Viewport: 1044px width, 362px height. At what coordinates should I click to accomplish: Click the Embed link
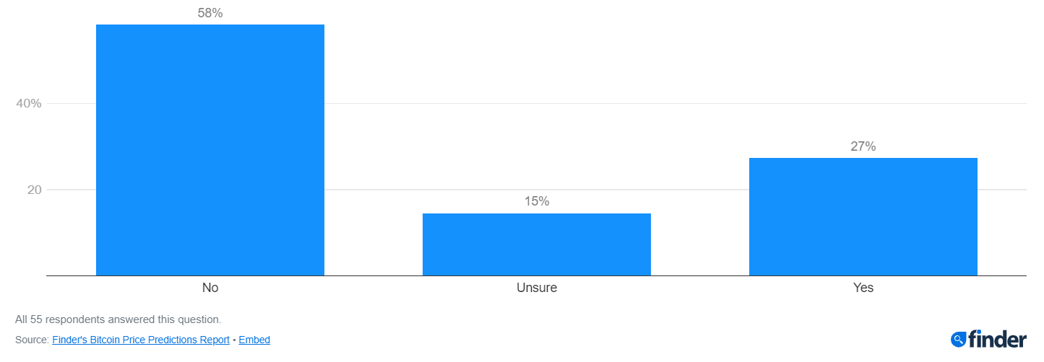click(254, 340)
